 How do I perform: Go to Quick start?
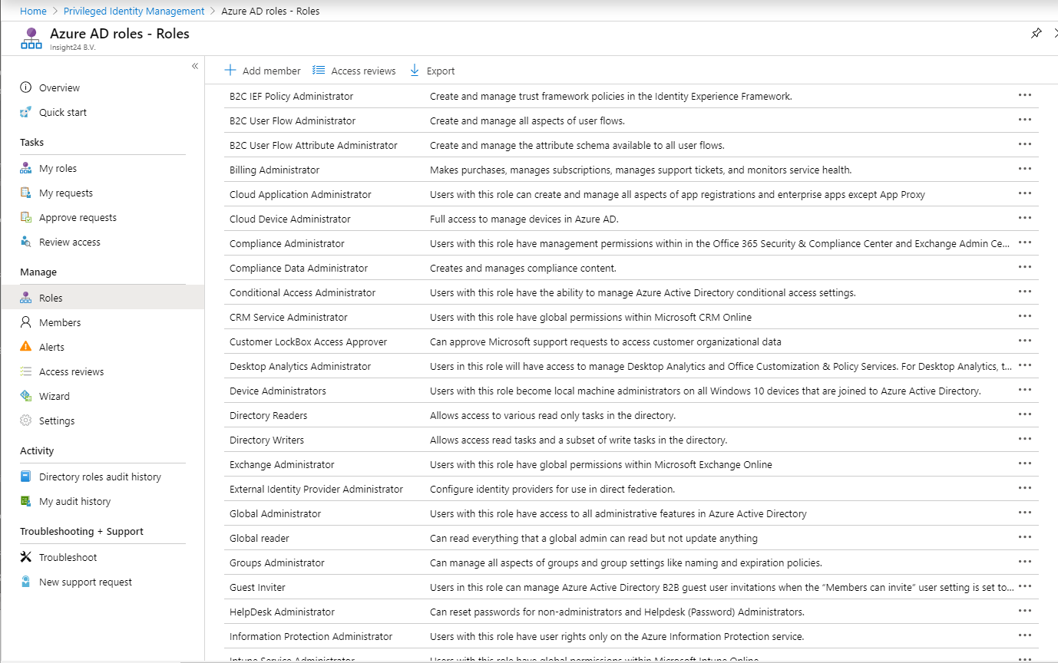pyautogui.click(x=63, y=112)
